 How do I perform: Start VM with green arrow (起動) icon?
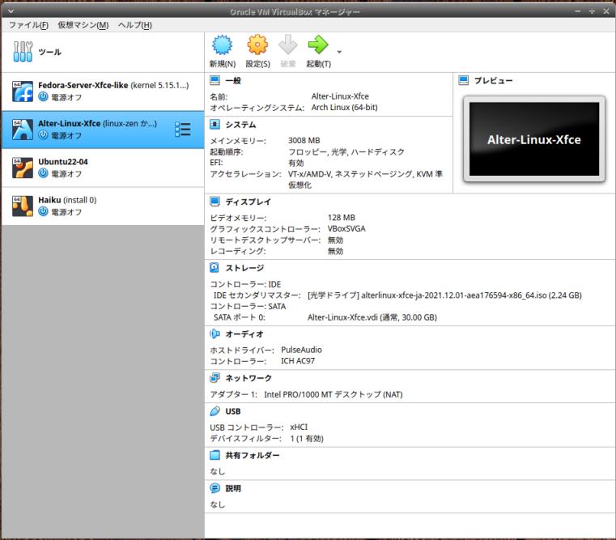(318, 45)
